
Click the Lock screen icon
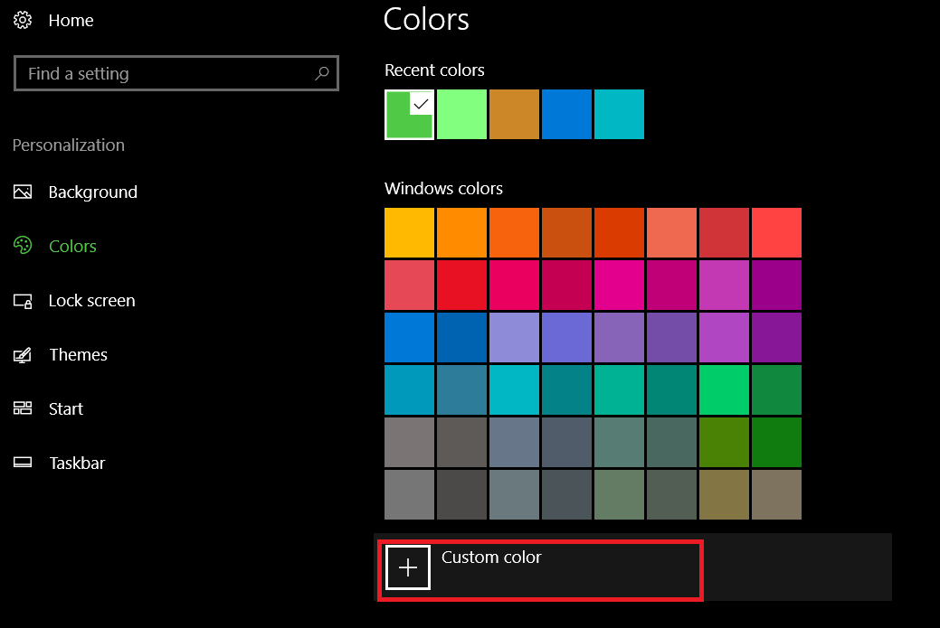[x=24, y=301]
